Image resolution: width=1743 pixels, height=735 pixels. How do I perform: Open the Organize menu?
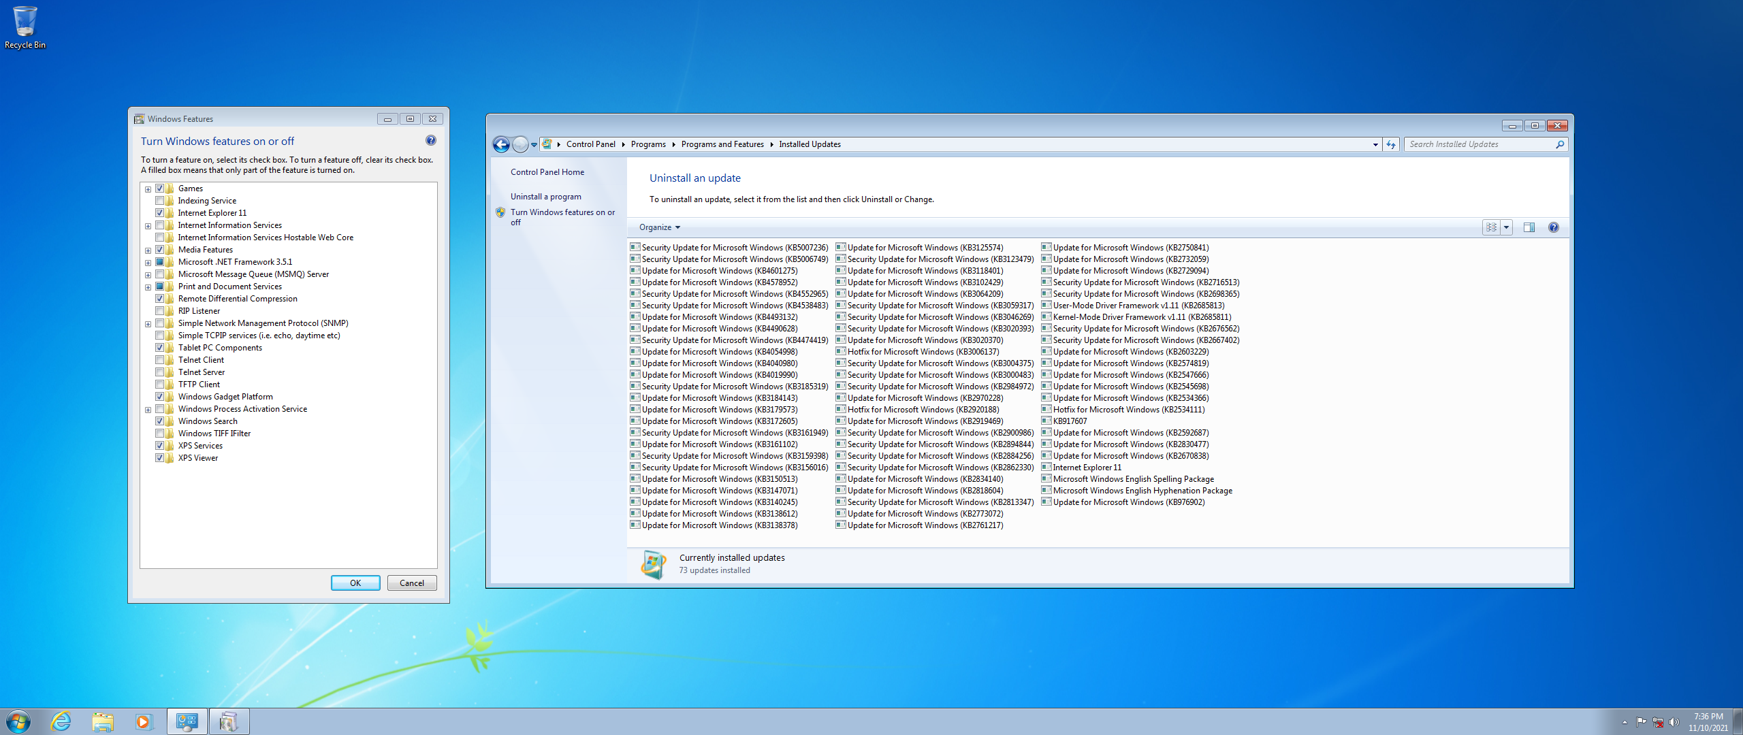pyautogui.click(x=660, y=227)
